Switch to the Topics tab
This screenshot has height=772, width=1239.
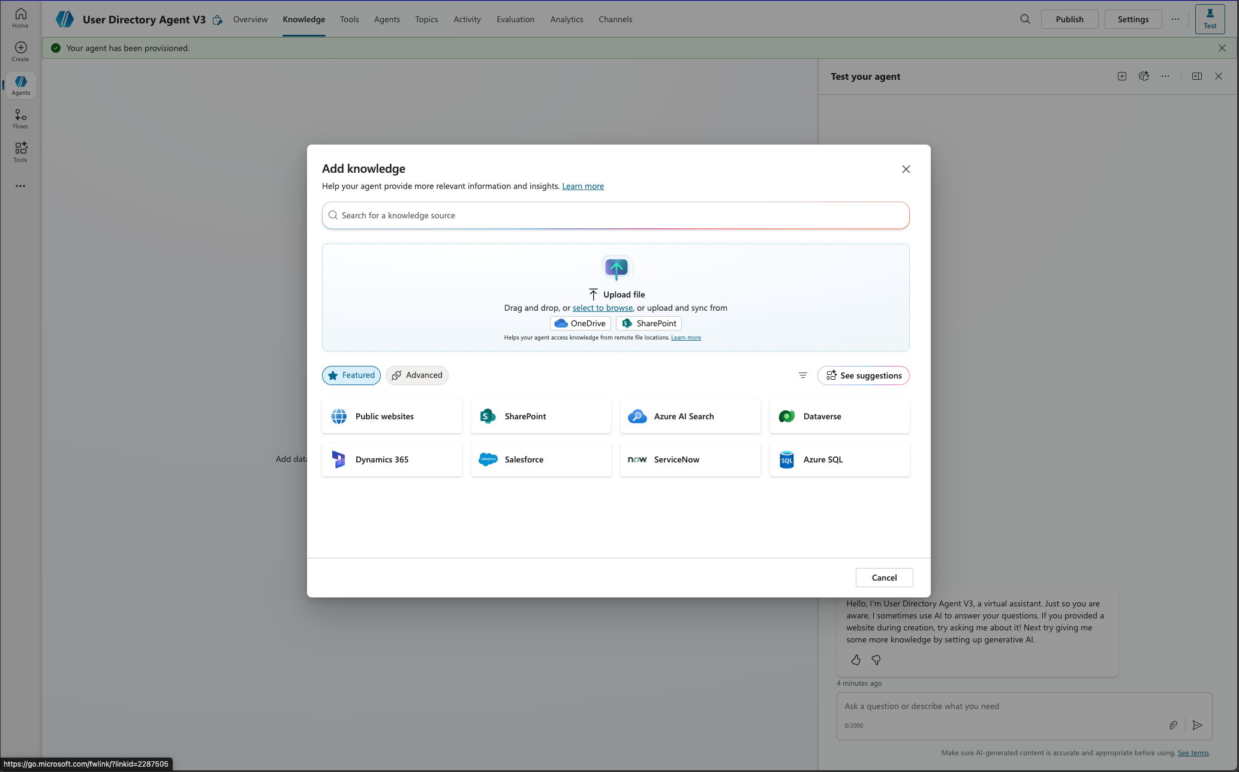coord(426,19)
